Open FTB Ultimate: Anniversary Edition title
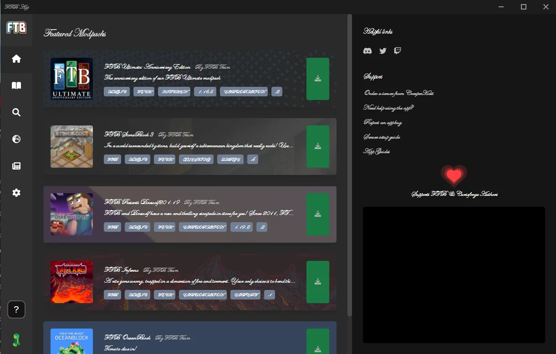The width and height of the screenshot is (556, 354). click(x=148, y=67)
